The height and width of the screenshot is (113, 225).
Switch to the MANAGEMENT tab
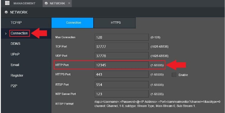tap(24, 3)
